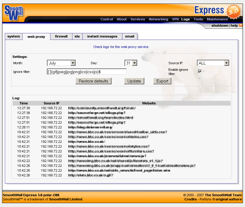Select the web proxy tab
This screenshot has height=207, width=245.
pyautogui.click(x=36, y=37)
